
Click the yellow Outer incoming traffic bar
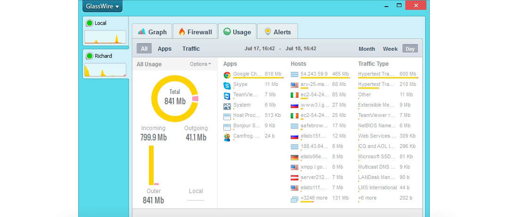click(151, 165)
